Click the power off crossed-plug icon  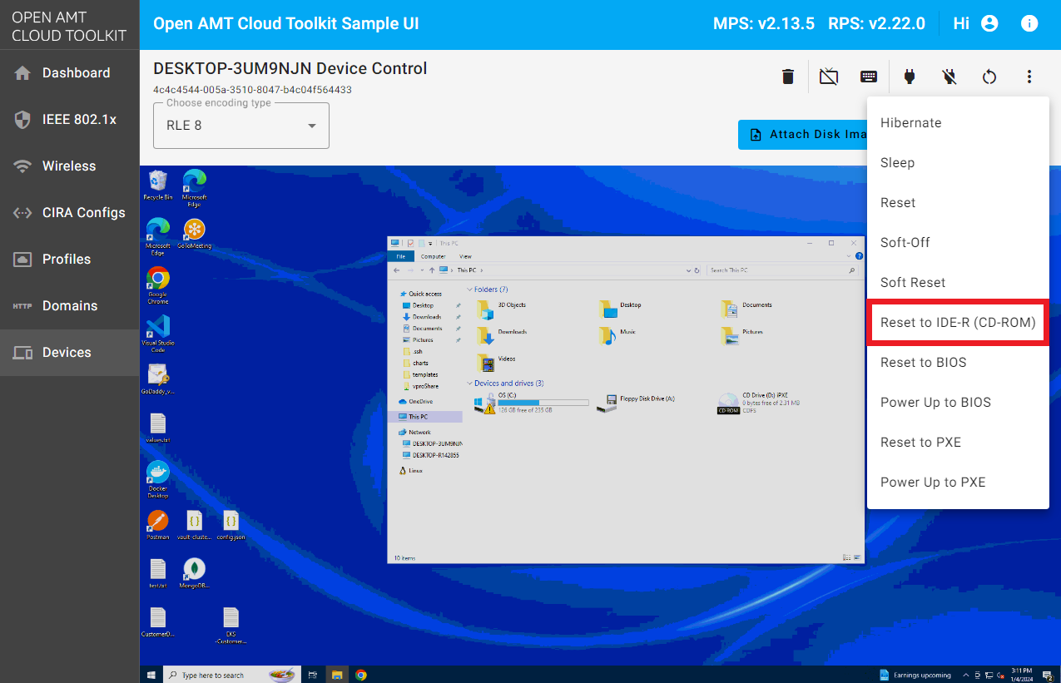pos(949,77)
